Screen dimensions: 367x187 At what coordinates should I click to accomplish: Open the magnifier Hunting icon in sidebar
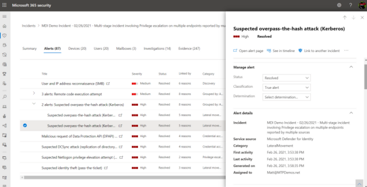click(4, 97)
